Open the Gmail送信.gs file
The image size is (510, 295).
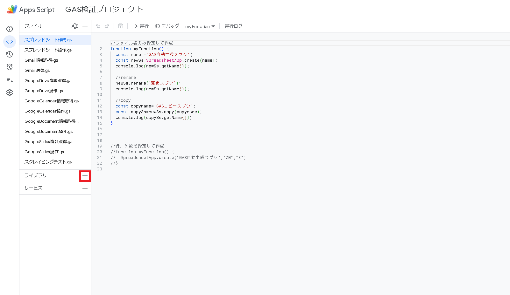37,70
